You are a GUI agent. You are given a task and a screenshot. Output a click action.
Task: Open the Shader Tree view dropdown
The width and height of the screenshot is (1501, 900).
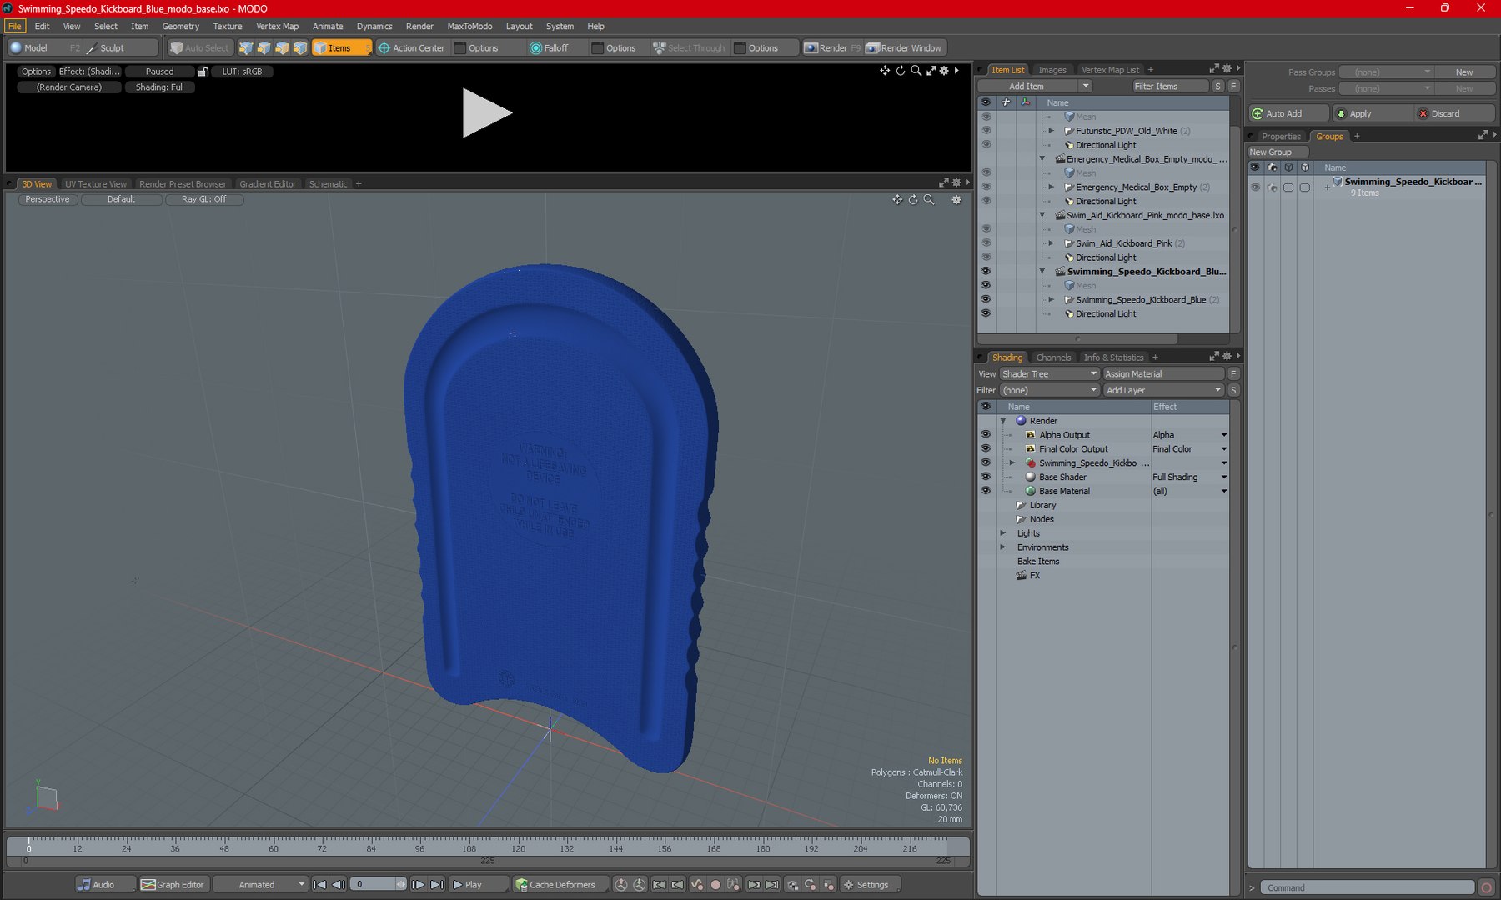[1049, 374]
